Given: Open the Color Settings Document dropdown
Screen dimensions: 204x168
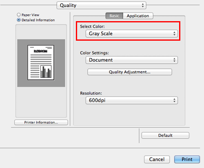Looking at the screenshot, I should [x=132, y=60].
